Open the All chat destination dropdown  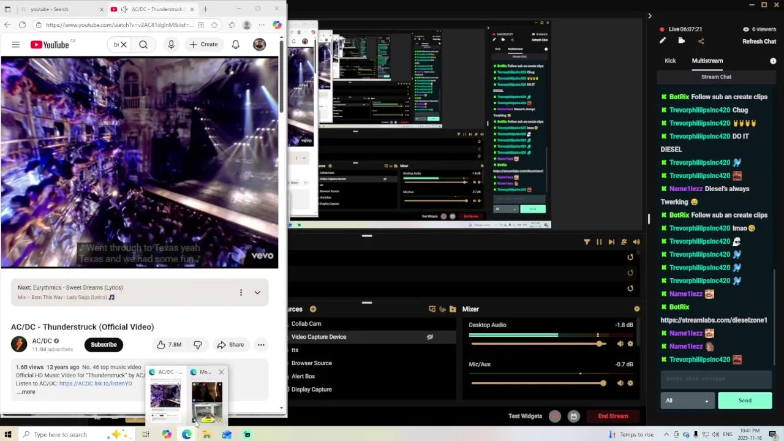[687, 401]
